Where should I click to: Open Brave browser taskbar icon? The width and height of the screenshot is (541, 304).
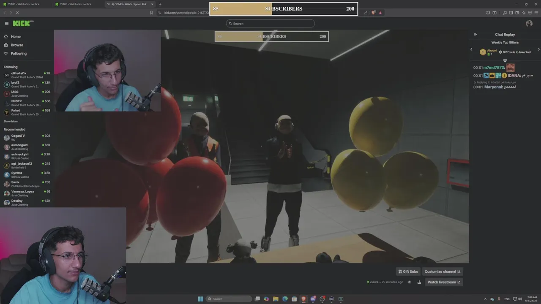303,299
